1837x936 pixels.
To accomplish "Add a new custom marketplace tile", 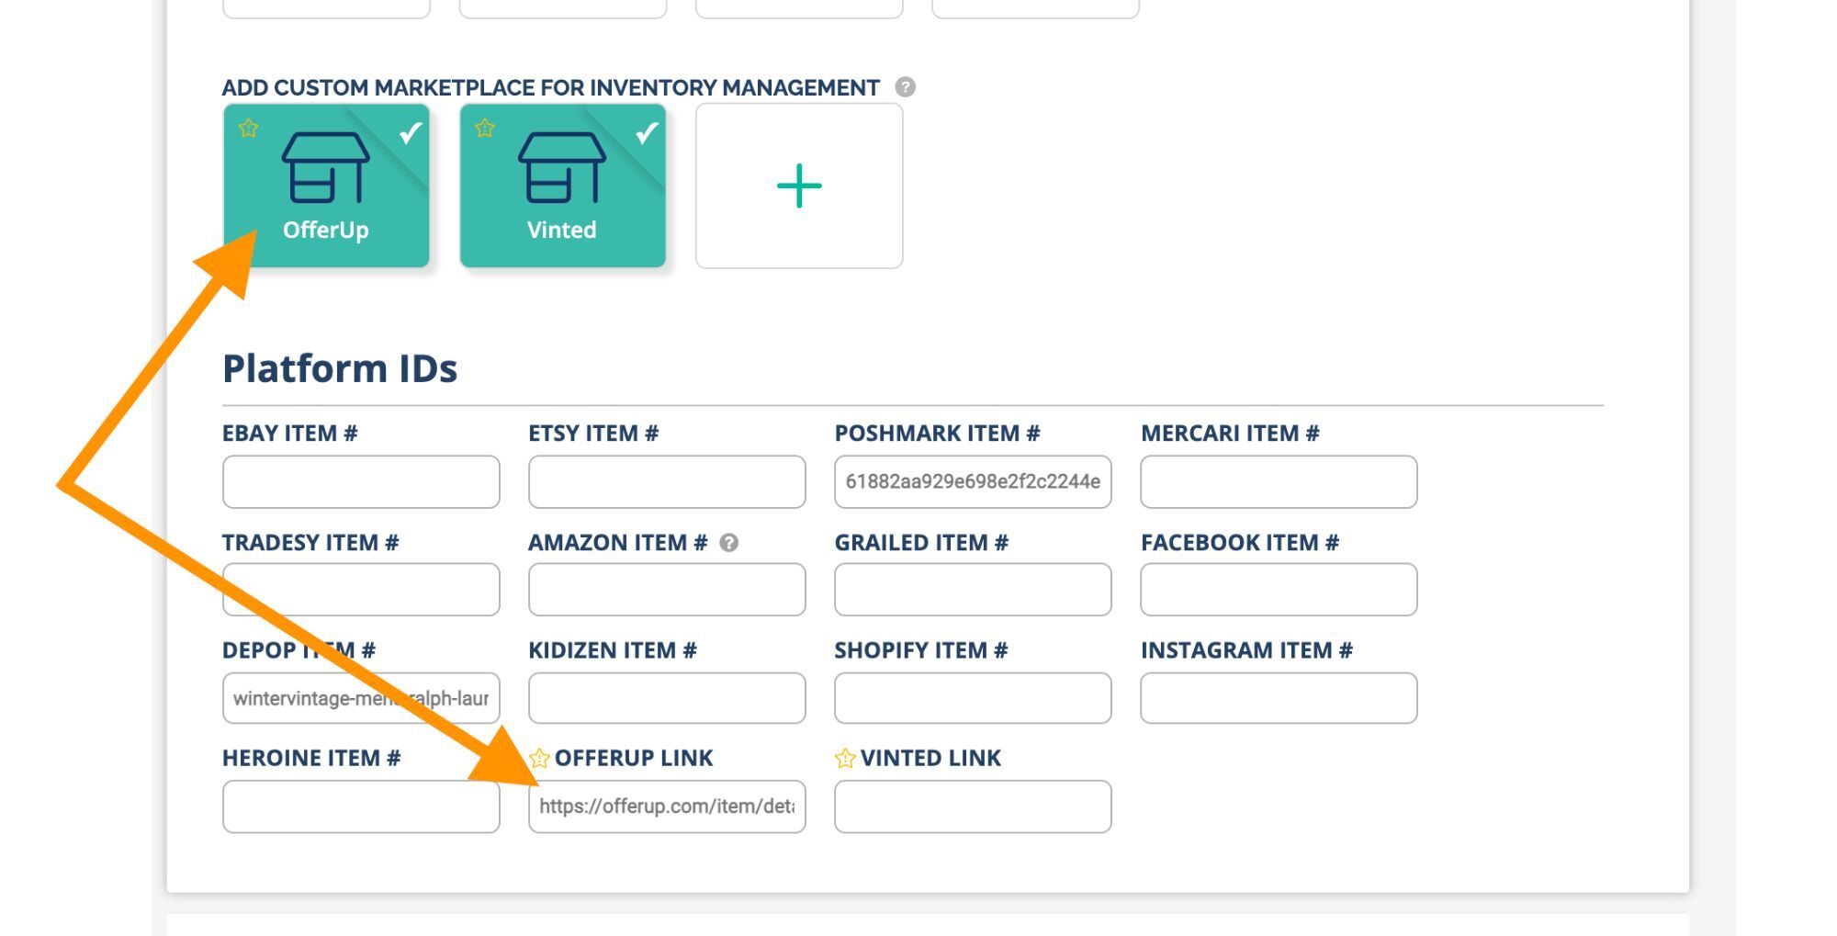I will 799,186.
